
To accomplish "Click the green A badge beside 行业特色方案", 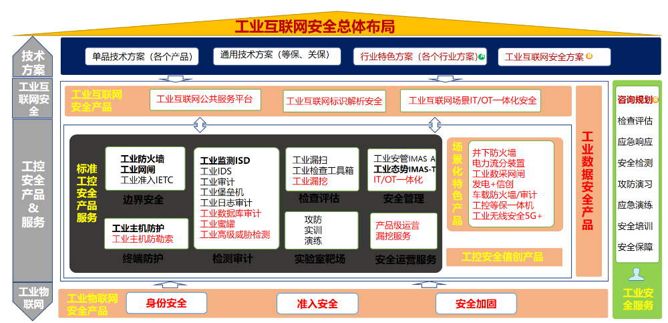I will (x=482, y=56).
